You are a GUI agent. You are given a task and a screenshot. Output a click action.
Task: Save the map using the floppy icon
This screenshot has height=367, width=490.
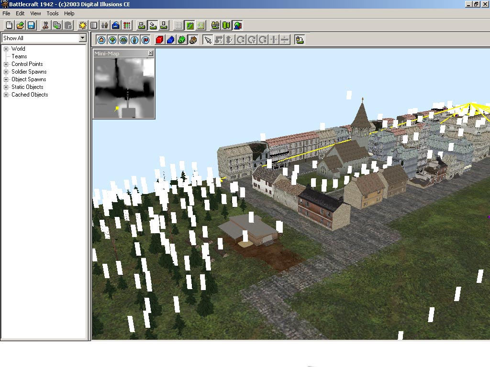31,25
